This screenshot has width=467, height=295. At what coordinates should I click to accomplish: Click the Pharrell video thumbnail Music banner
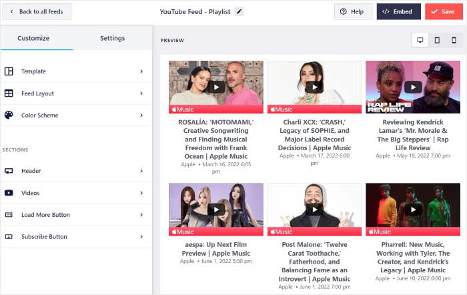click(413, 232)
